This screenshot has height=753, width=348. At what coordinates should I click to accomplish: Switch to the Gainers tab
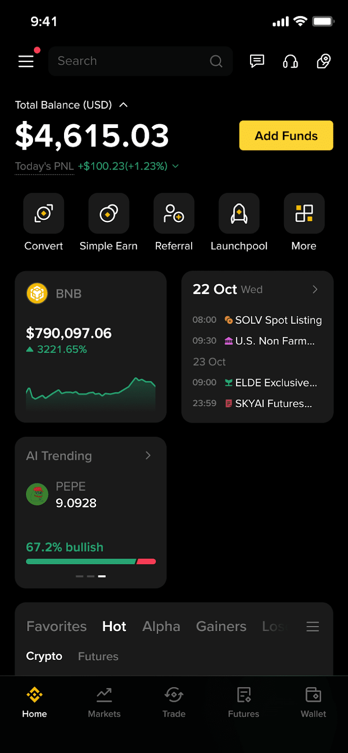[x=221, y=626]
